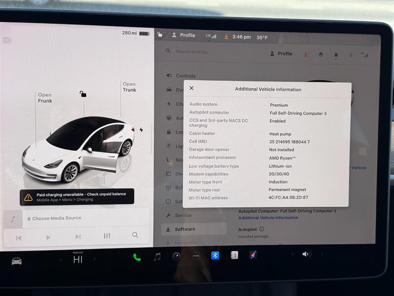The width and height of the screenshot is (394, 296).
Task: Tap the orange download icon in settings header
Action: point(305,54)
